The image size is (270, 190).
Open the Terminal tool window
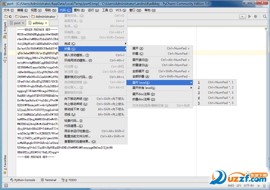click(48, 180)
